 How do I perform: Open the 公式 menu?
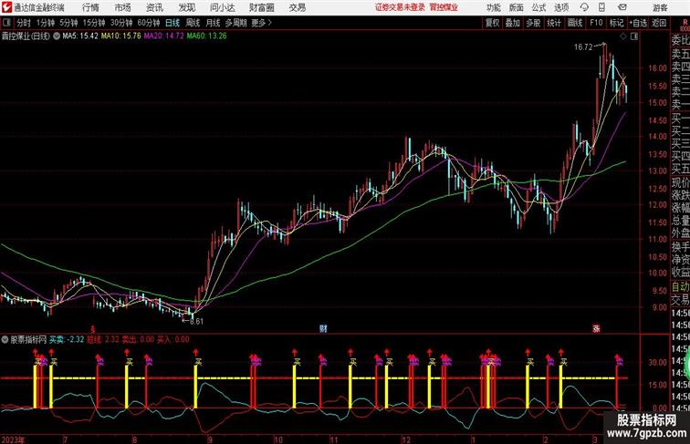538,7
